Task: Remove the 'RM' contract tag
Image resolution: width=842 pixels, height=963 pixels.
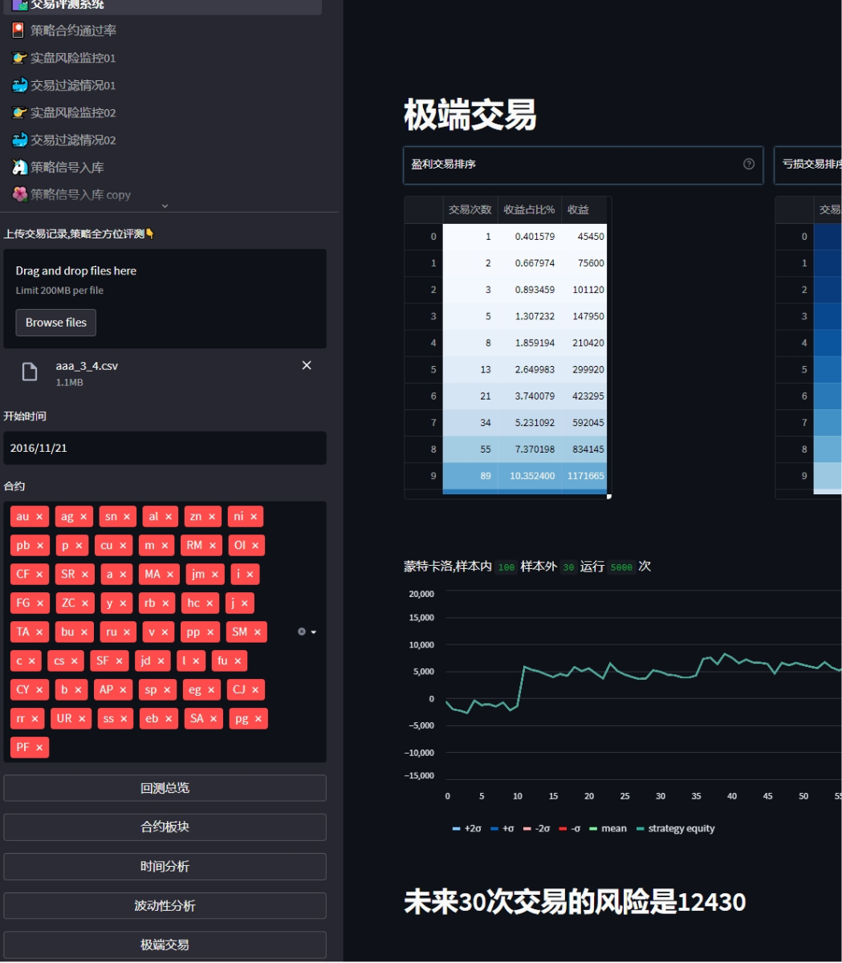Action: tap(213, 546)
